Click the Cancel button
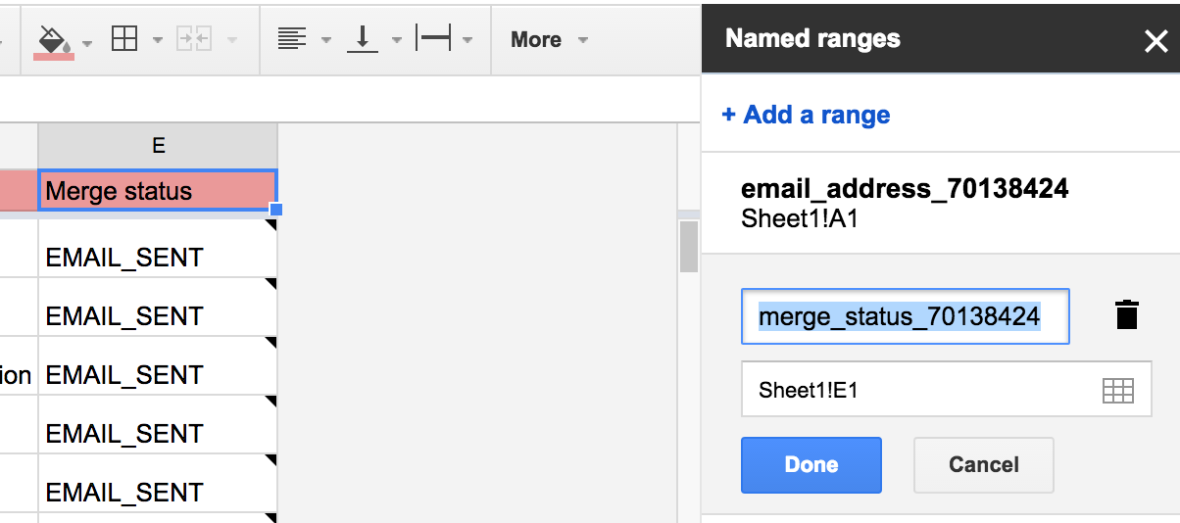This screenshot has height=523, width=1180. click(x=983, y=464)
